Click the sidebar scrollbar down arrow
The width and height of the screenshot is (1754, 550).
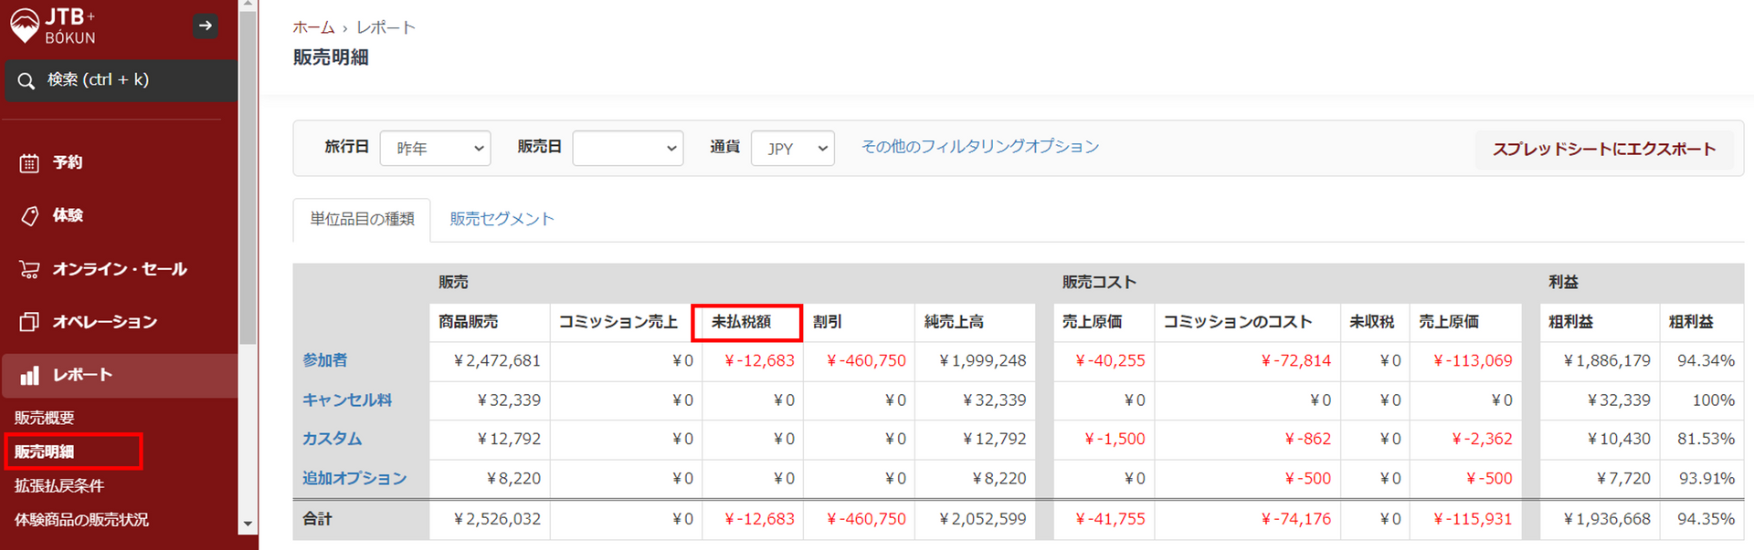pyautogui.click(x=248, y=524)
